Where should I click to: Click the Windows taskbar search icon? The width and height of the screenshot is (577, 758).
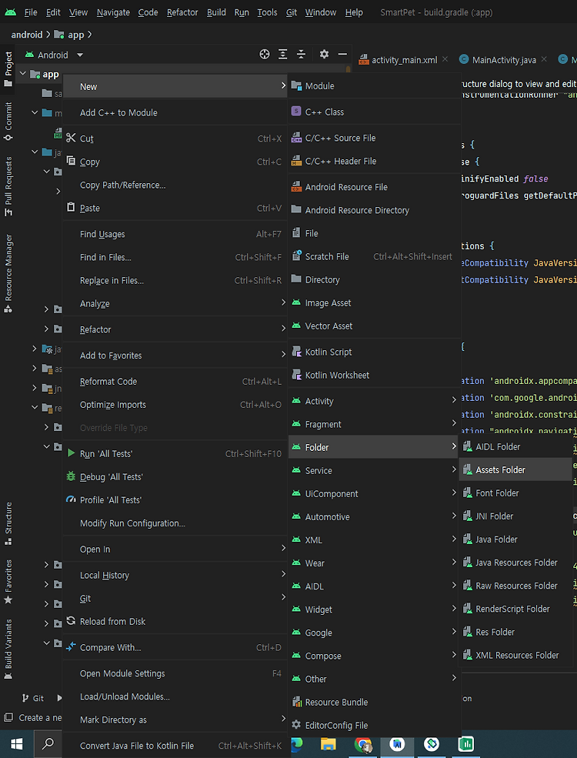pyautogui.click(x=48, y=744)
